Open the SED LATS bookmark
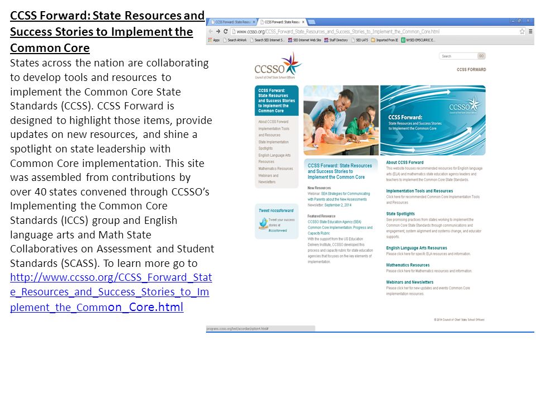This screenshot has height=402, width=536. tap(360, 40)
